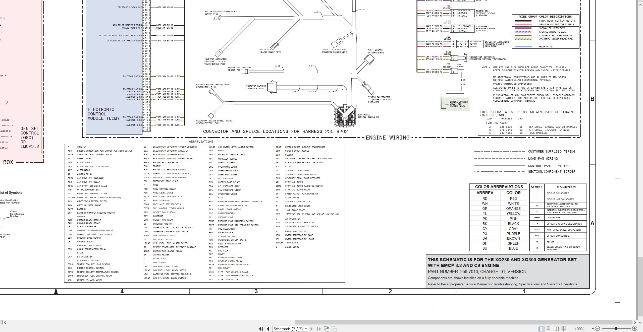Viewport: 643px width, 332px height.
Task: Open the zoom level dropdown arrow
Action: tap(593, 329)
